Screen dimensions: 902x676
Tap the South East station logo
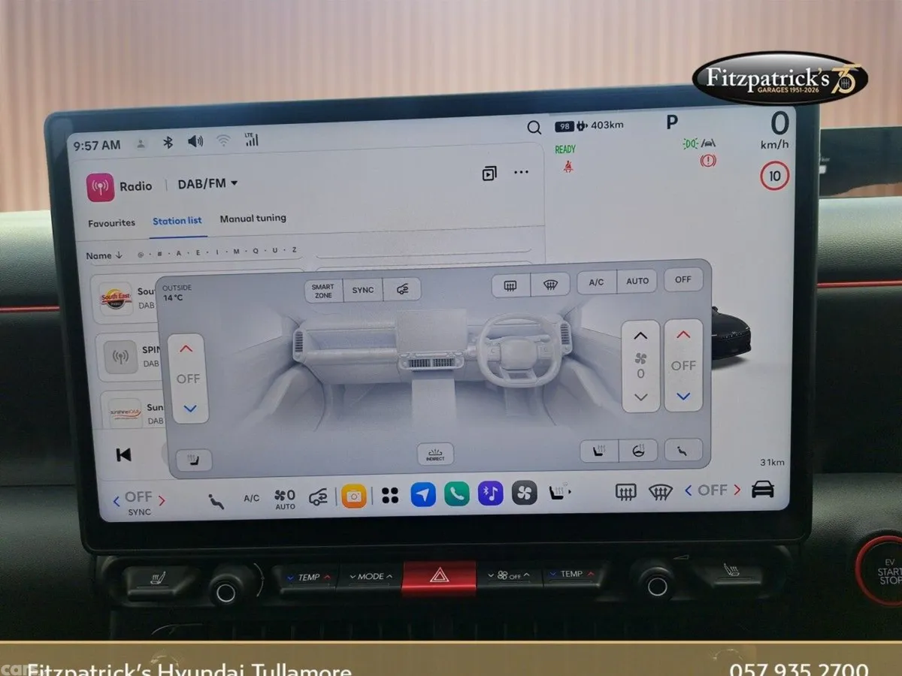[x=116, y=298]
